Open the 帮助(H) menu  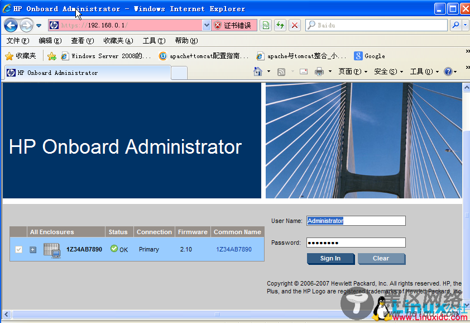(186, 41)
